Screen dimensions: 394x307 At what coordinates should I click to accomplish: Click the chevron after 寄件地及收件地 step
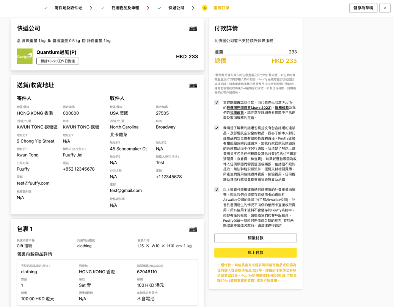click(91, 8)
